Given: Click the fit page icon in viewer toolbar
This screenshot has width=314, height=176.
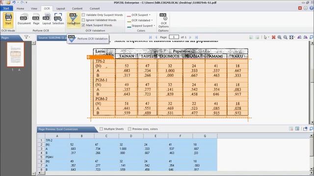Looking at the screenshot, I should [x=291, y=37].
